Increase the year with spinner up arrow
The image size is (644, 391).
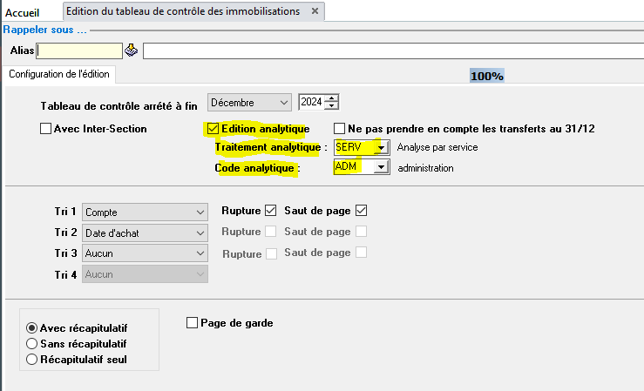tap(332, 98)
